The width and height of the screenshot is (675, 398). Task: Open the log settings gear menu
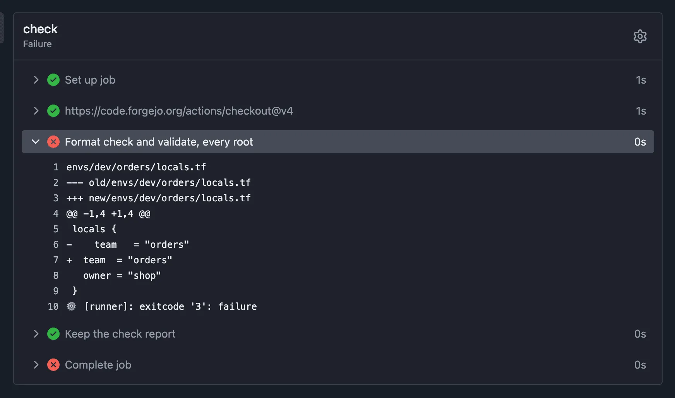click(640, 36)
